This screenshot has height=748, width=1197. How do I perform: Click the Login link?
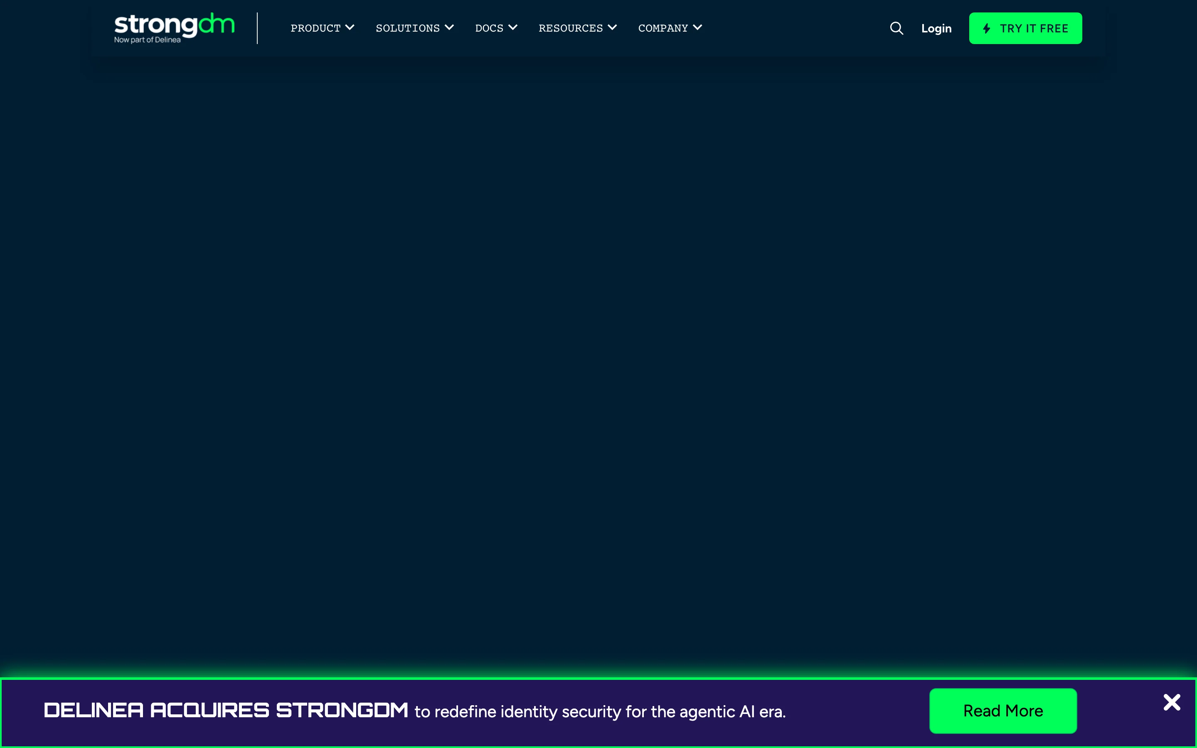(x=936, y=28)
